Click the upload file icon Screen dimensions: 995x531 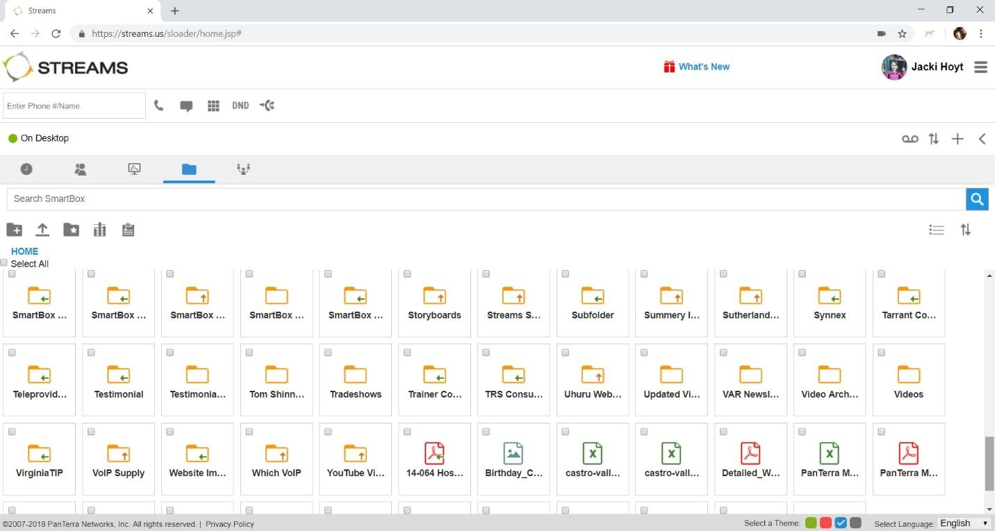pyautogui.click(x=42, y=230)
